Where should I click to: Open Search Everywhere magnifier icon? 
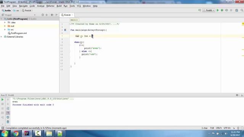[242, 10]
